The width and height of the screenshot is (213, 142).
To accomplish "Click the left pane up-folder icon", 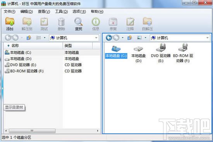I will point(29,38).
